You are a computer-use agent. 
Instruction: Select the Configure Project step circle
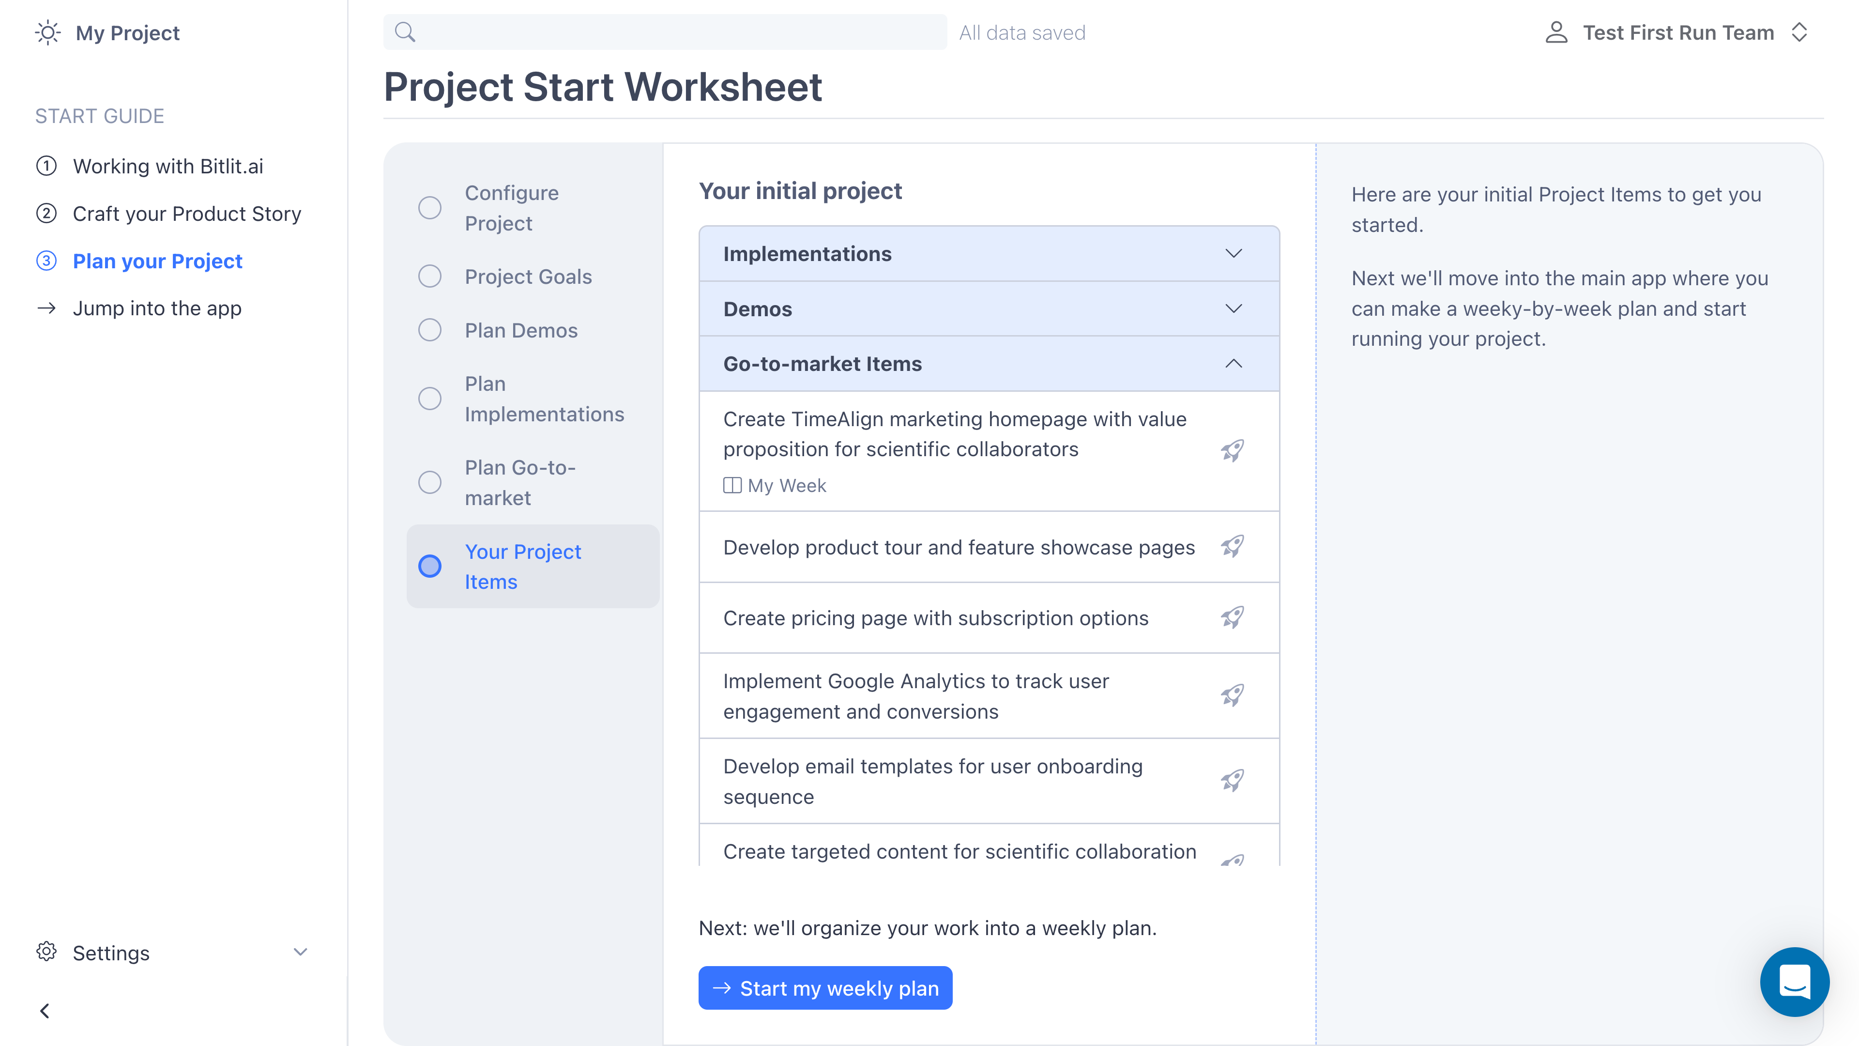tap(429, 207)
